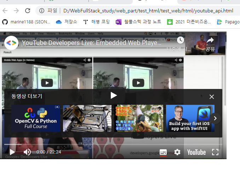Open the Korean palm tree climbing video thumbnail
The image size is (240, 185).
139,118
